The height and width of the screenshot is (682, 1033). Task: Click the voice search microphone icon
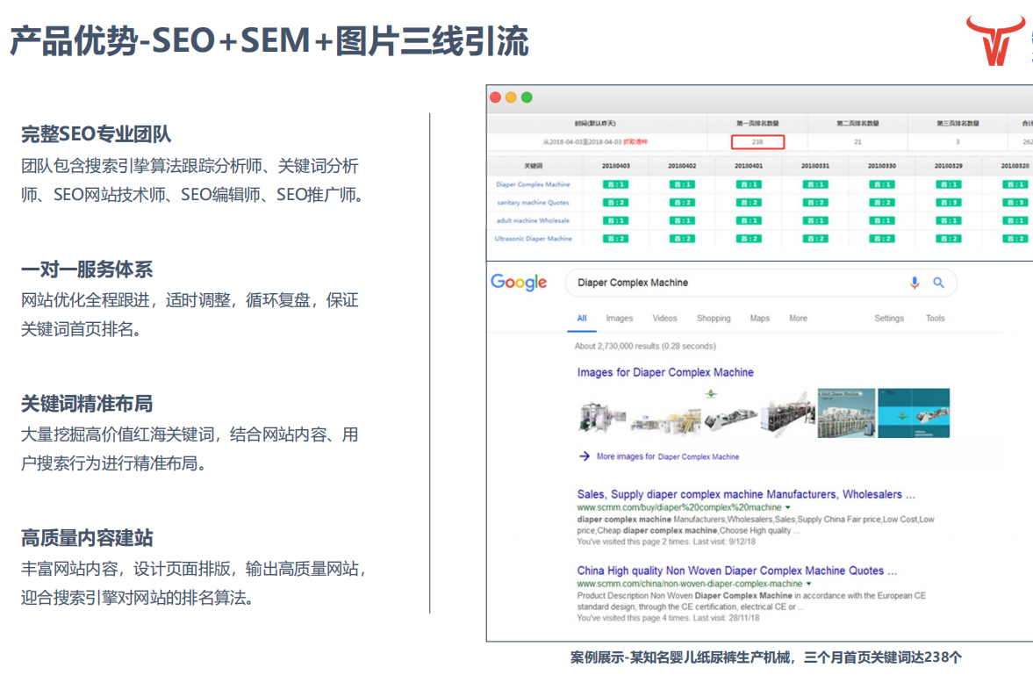(915, 283)
